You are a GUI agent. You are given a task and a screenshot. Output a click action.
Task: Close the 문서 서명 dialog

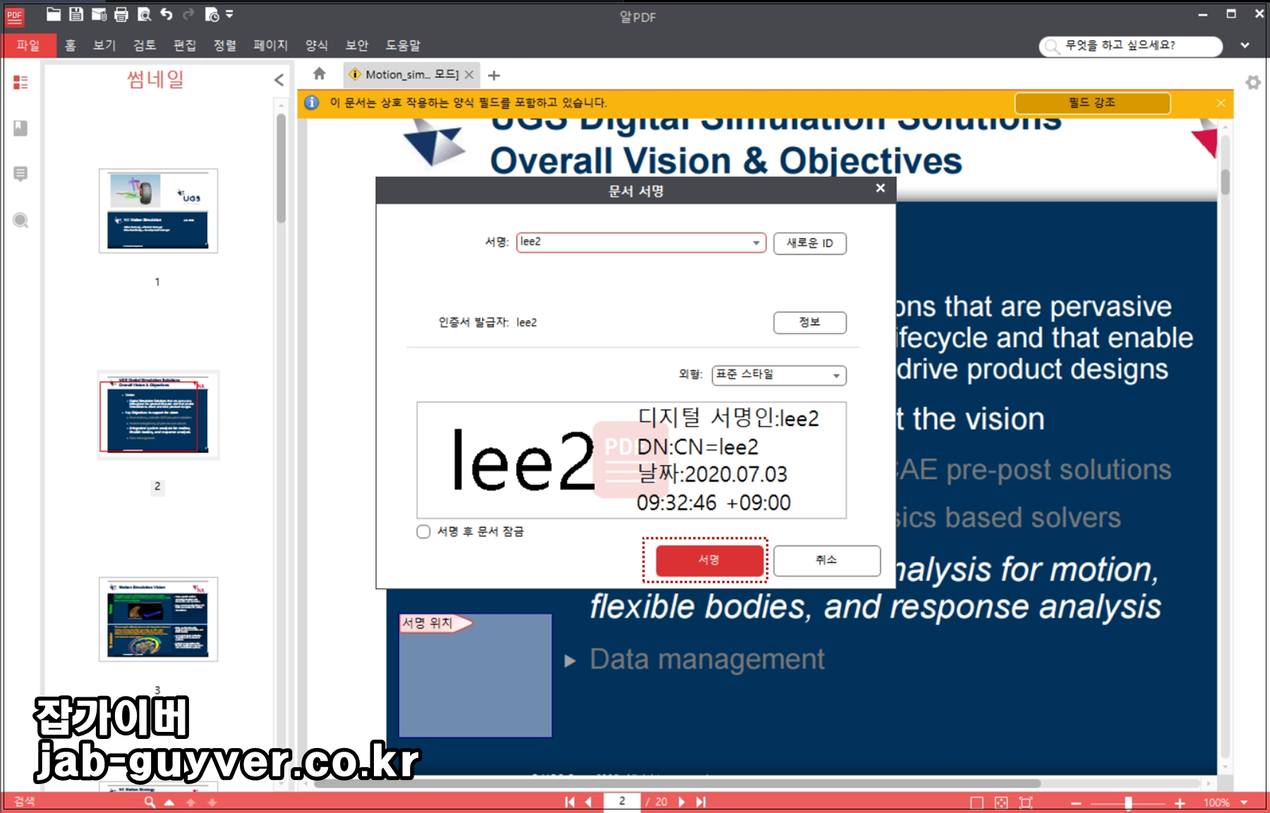(x=881, y=188)
